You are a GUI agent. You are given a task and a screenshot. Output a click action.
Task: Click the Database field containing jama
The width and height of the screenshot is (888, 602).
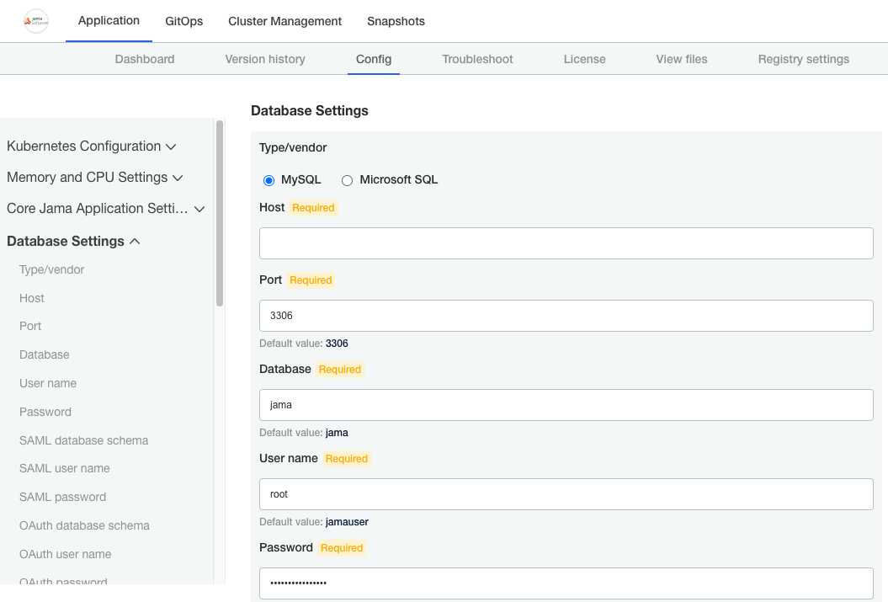(x=566, y=405)
